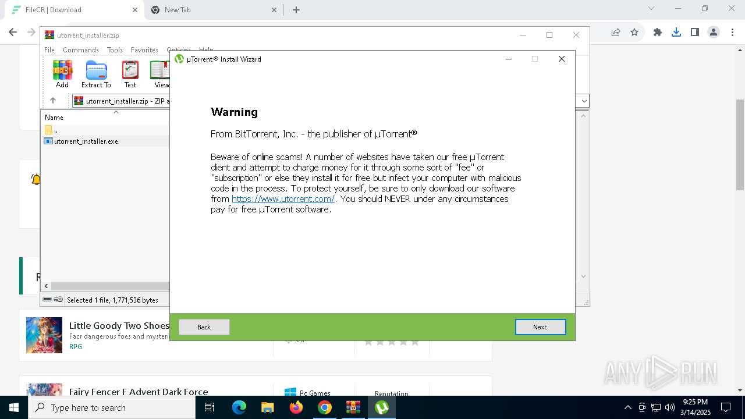Click the notification bell icon on webpage
This screenshot has width=745, height=419.
point(36,180)
